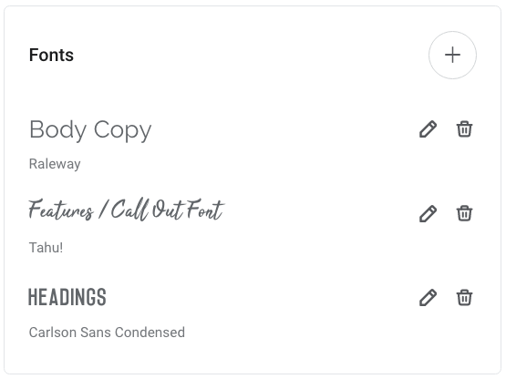Delete the Carlson Sans Condensed font

(x=464, y=297)
